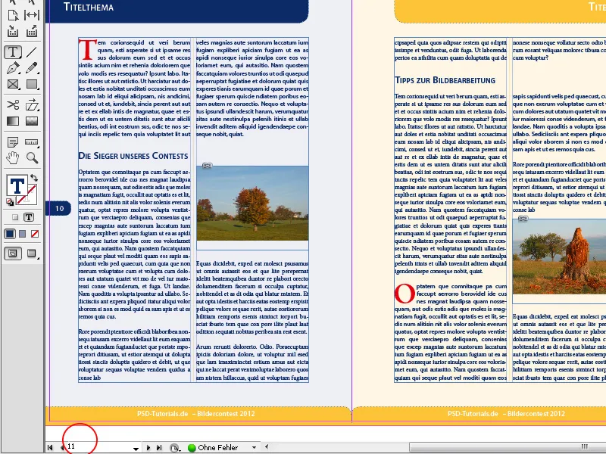Click the 'Ohne Fehler' status text
Screen dimensions: 606x454
218,447
